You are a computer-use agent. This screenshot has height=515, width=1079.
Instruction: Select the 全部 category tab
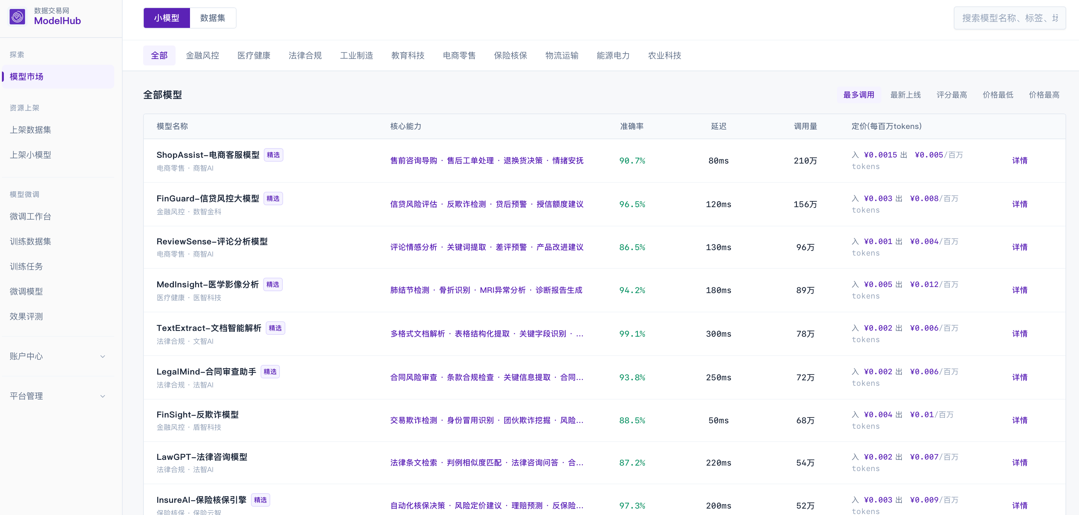point(159,56)
